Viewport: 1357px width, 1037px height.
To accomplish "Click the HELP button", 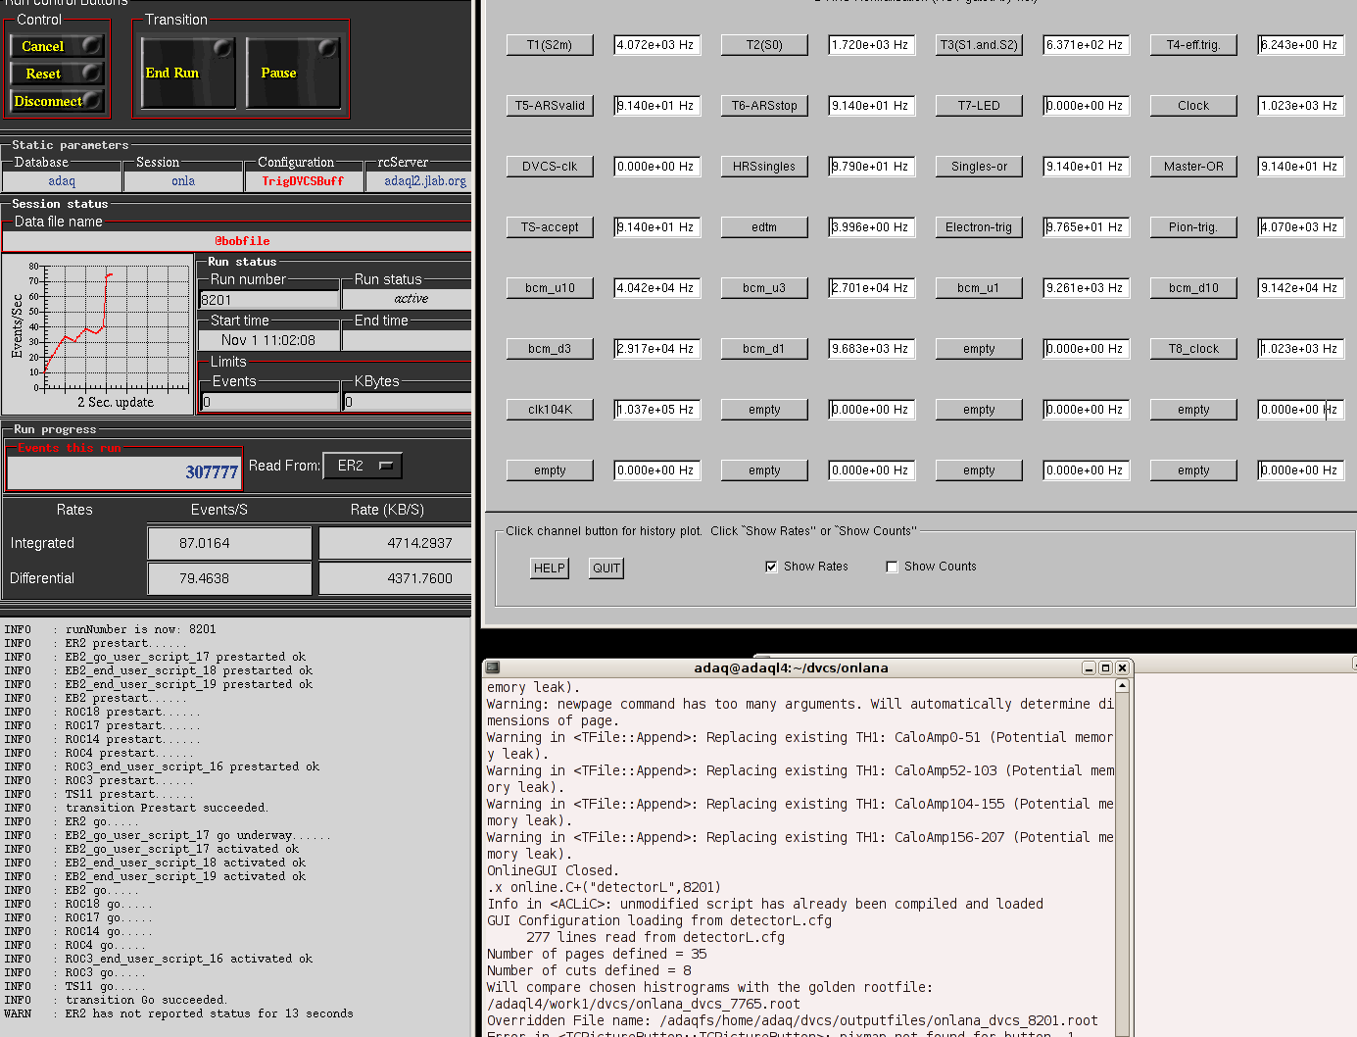I will pyautogui.click(x=549, y=568).
